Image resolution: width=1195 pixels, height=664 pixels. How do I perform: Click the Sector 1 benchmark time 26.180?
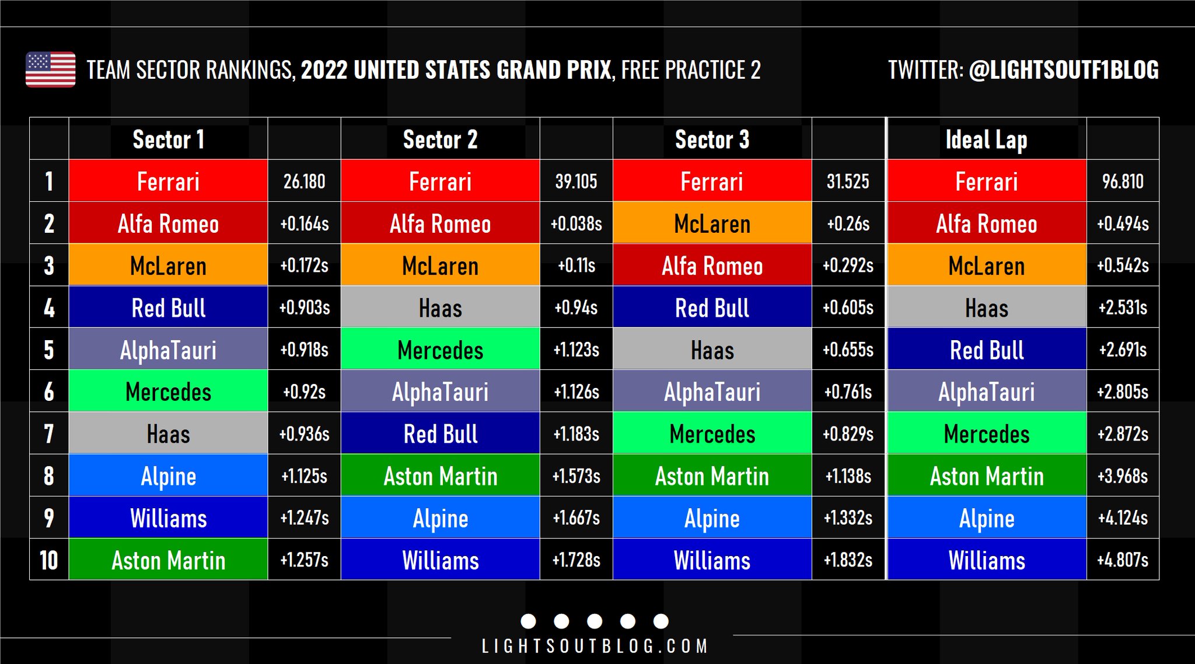(304, 181)
